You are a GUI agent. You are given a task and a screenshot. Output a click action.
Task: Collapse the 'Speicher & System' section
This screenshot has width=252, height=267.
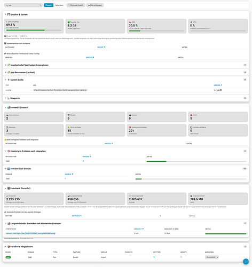[5, 14]
